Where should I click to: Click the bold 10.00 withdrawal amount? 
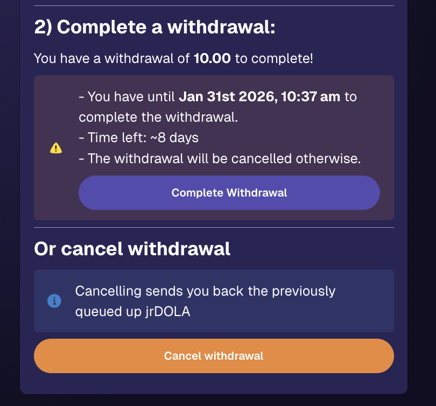pyautogui.click(x=212, y=58)
